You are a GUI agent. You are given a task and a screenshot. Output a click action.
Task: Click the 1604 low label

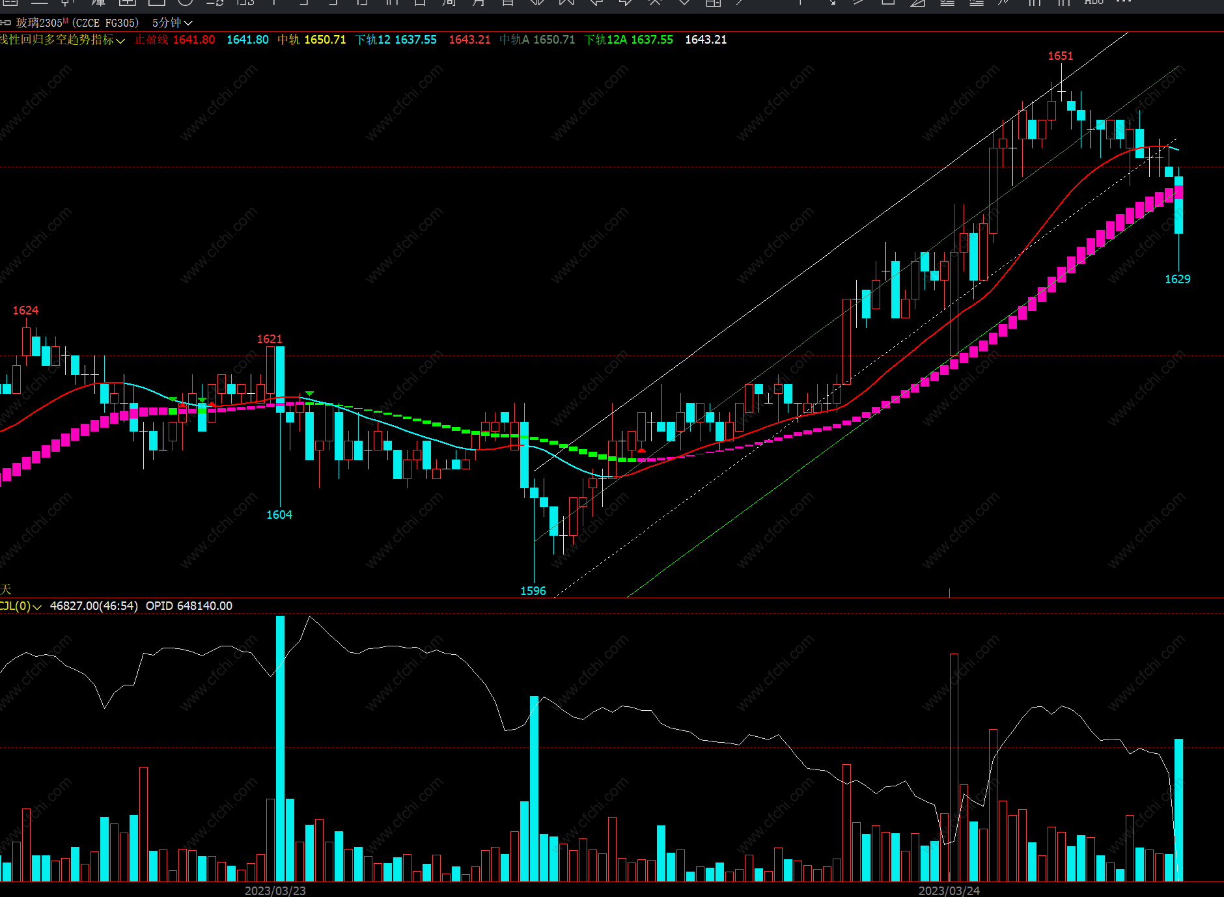279,515
